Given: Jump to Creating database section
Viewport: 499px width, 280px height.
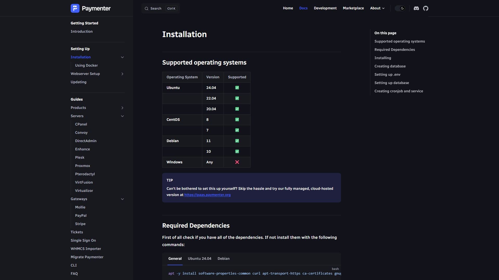Looking at the screenshot, I should tap(390, 66).
